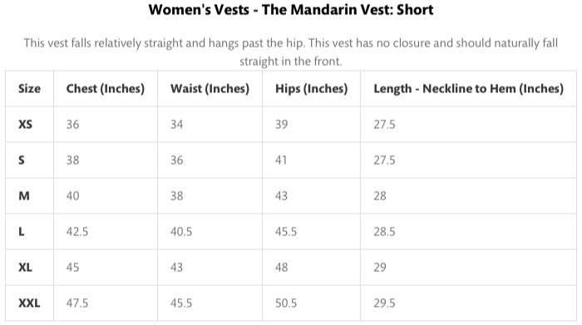Select the L chest value 42.5

point(77,232)
